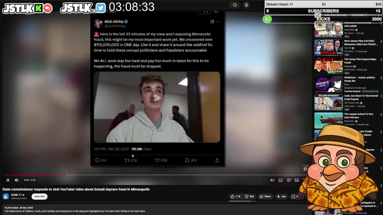Viewport: 383px width, 215px height.
Task: Click the 'ExtinctZoo' channel name
Action: (349, 121)
